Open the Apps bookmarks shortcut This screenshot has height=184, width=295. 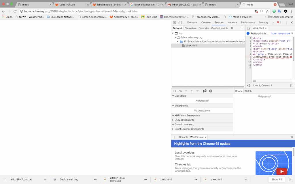click(7, 17)
